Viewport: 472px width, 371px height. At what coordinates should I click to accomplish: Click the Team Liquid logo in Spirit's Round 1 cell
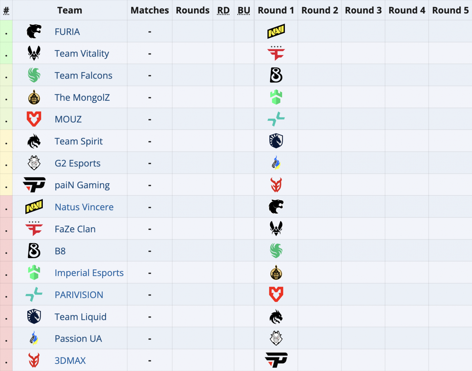coord(276,141)
